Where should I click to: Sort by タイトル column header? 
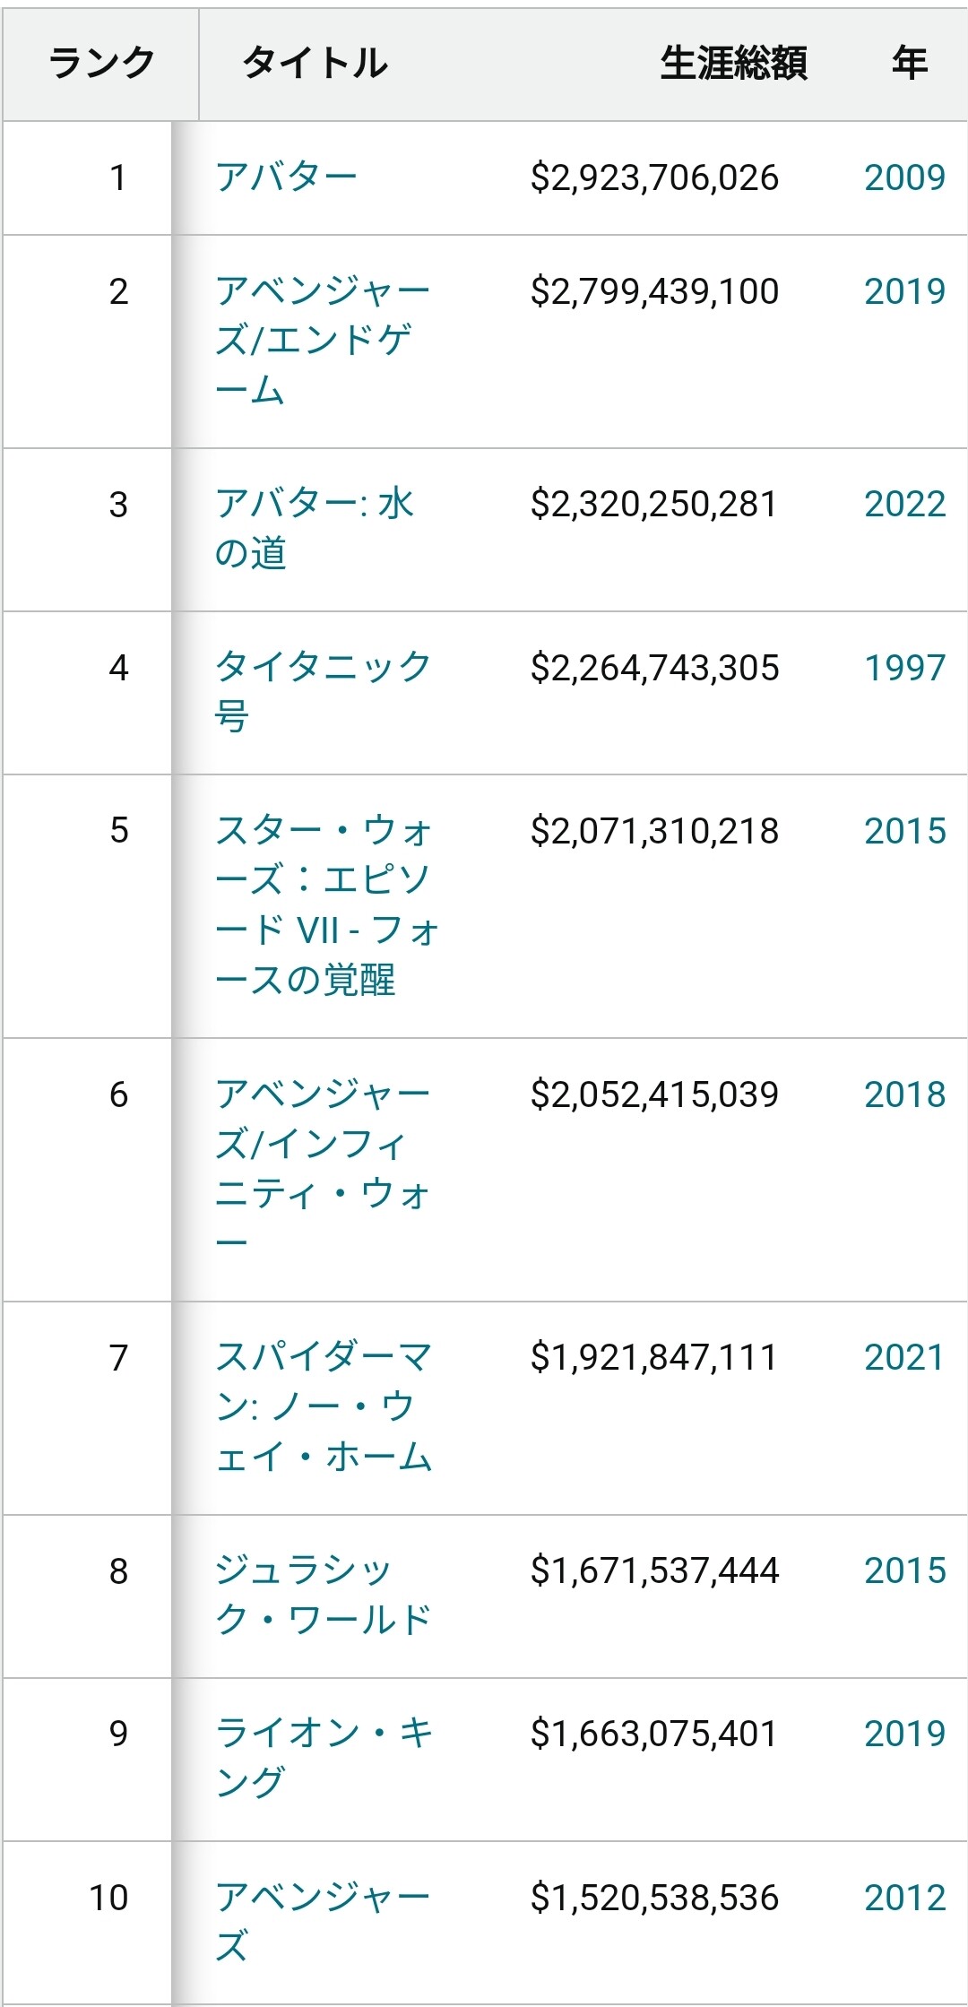coord(315,64)
